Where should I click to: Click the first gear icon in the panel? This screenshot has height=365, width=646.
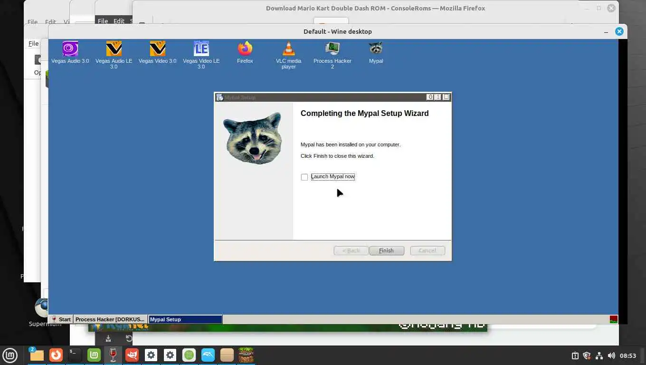151,355
